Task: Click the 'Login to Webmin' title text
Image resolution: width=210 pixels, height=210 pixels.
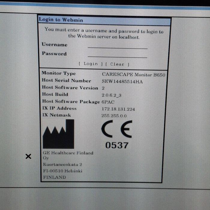Action: point(61,20)
